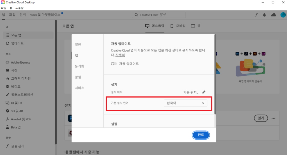Click the 글꼴 관리 font icon

(x=7, y=146)
